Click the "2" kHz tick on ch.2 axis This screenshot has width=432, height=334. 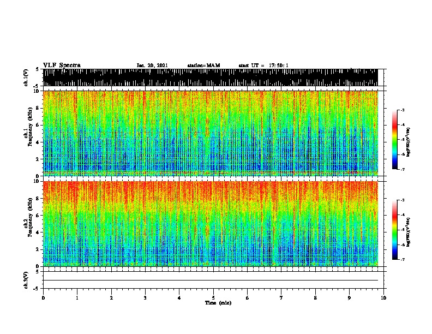38,249
